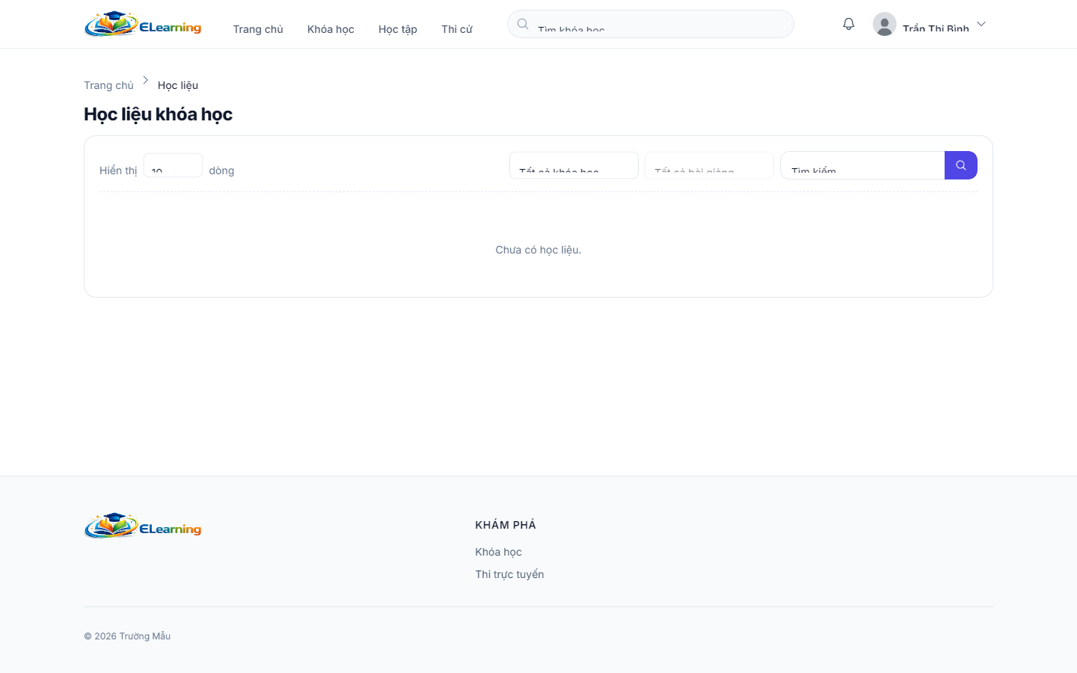Open the rows-per-page dropdown showing 10
This screenshot has width=1077, height=673.
point(173,165)
